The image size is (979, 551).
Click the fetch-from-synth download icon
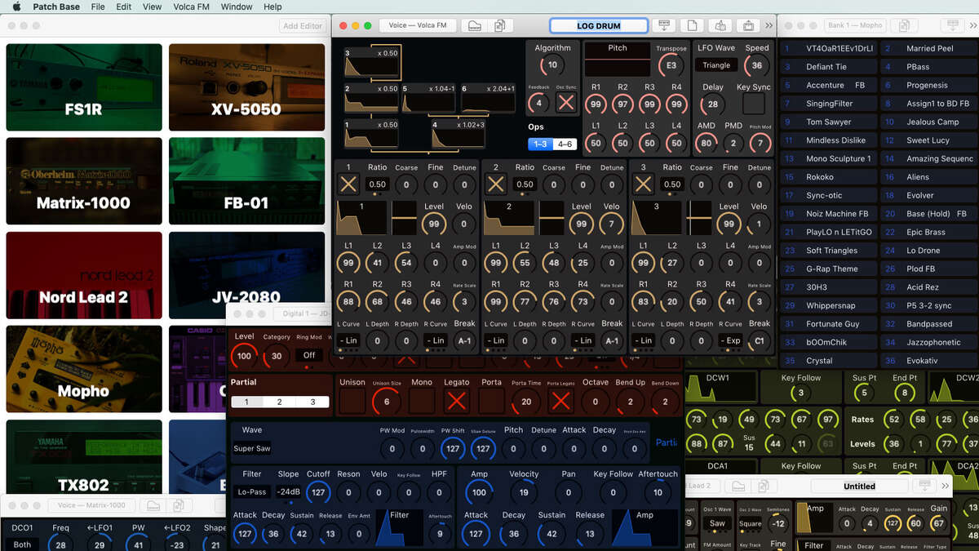[665, 25]
